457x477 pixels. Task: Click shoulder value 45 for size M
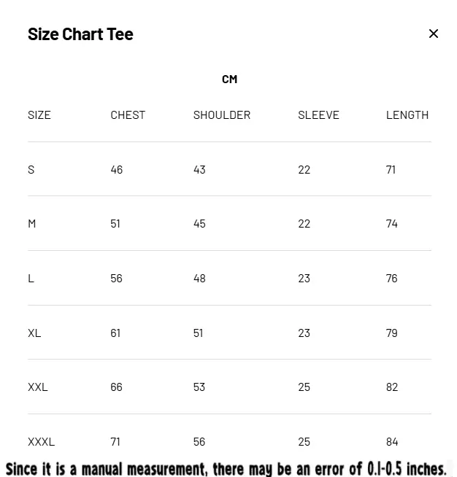click(x=199, y=223)
